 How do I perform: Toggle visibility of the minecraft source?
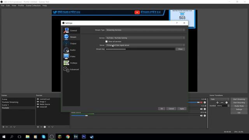38,107
